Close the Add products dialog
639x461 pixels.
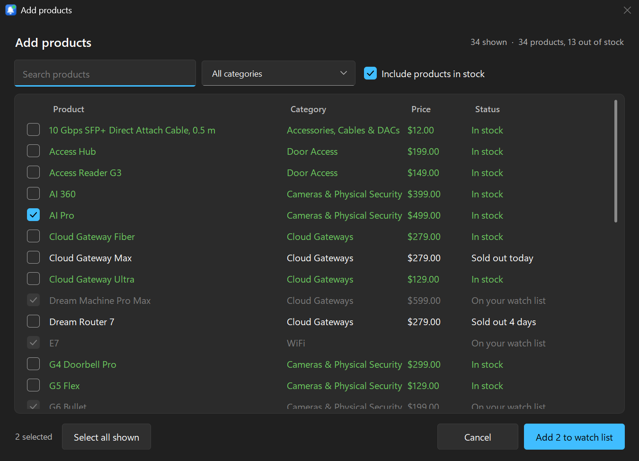(627, 10)
